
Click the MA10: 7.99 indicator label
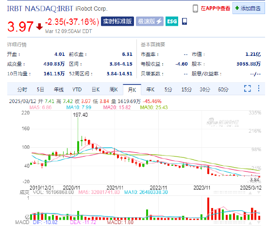[79, 107]
